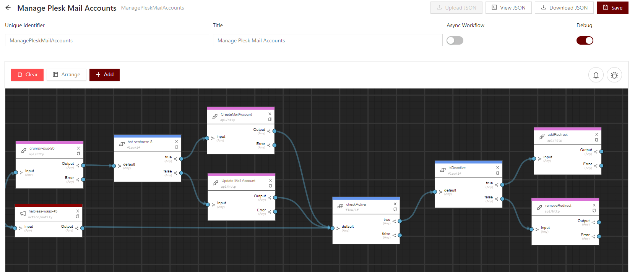The image size is (635, 272).
Task: Click the debug bug icon
Action: [614, 75]
